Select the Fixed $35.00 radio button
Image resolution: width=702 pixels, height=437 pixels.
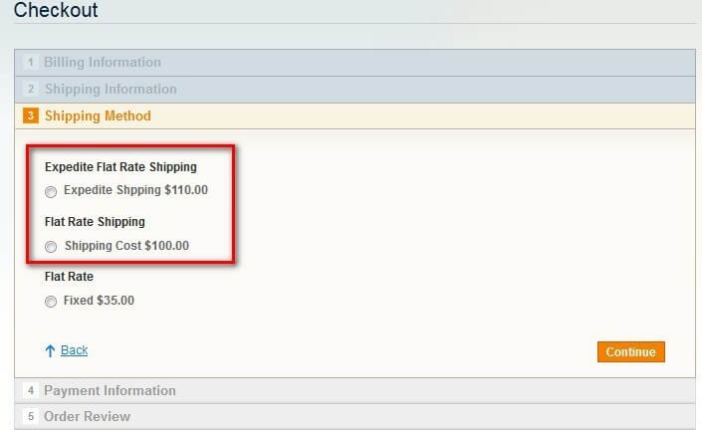(51, 302)
